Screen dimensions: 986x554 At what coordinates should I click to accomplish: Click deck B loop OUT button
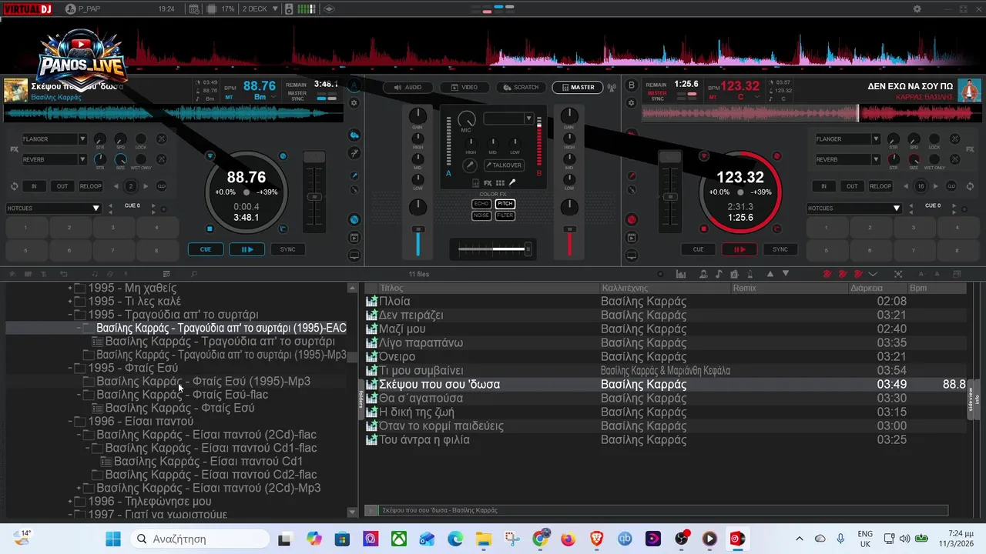coord(852,186)
